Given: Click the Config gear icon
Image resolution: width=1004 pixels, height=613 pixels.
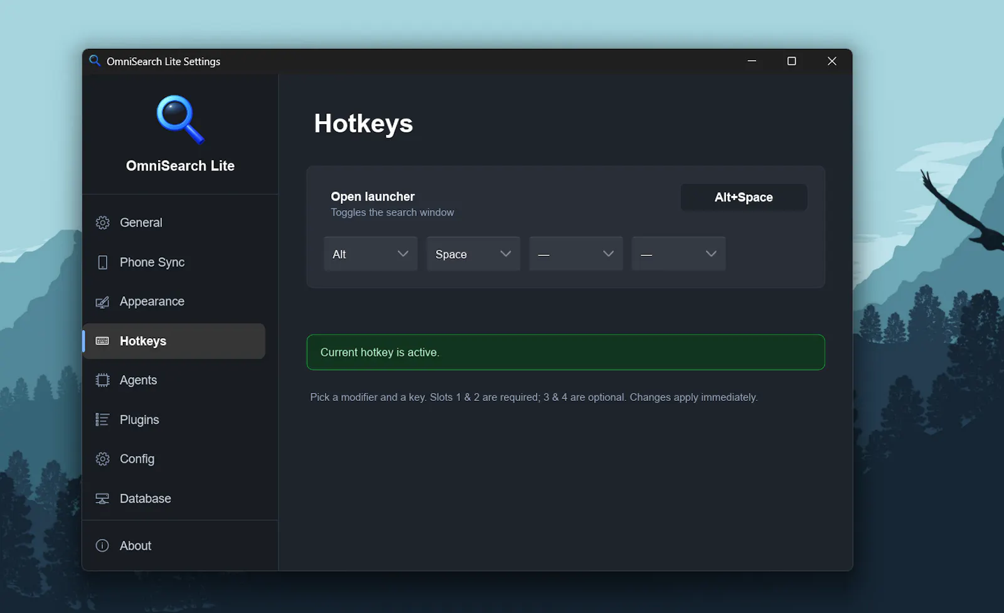Looking at the screenshot, I should (x=102, y=459).
